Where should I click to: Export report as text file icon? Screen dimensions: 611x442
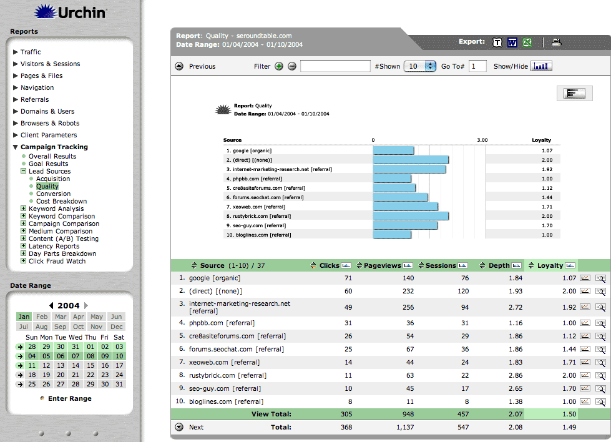pos(497,42)
